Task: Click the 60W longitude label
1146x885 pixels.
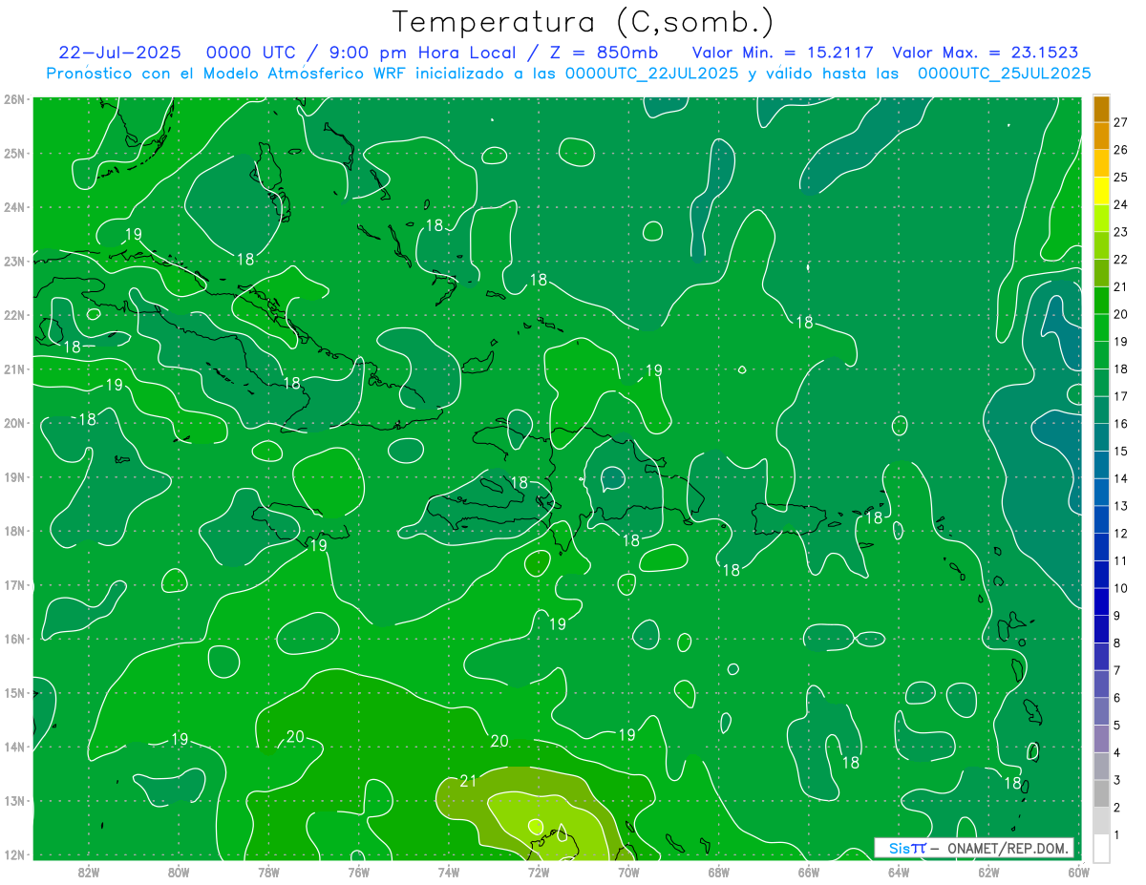Action: [1079, 872]
